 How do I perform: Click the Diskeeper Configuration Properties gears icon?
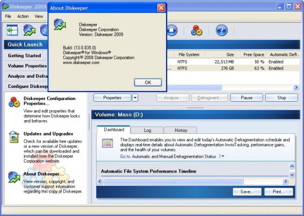(x=14, y=102)
